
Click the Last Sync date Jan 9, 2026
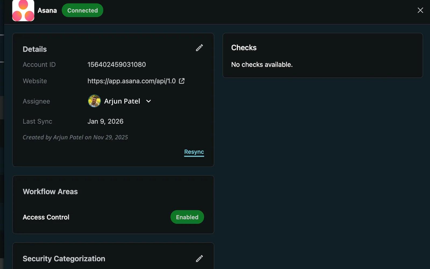(x=105, y=121)
